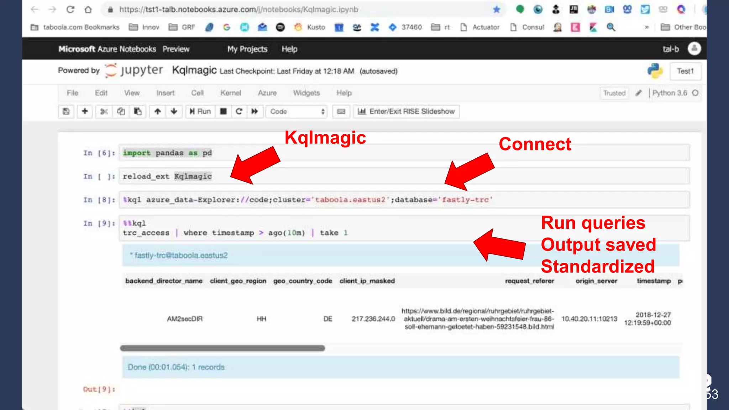Save notebook with the floppy icon
Screen dimensions: 729x410
pos(66,111)
